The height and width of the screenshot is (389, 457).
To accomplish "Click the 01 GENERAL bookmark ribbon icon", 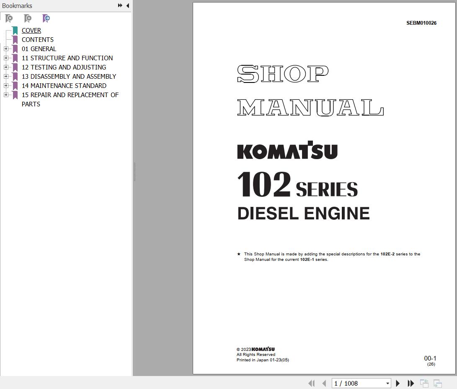I will [x=15, y=49].
